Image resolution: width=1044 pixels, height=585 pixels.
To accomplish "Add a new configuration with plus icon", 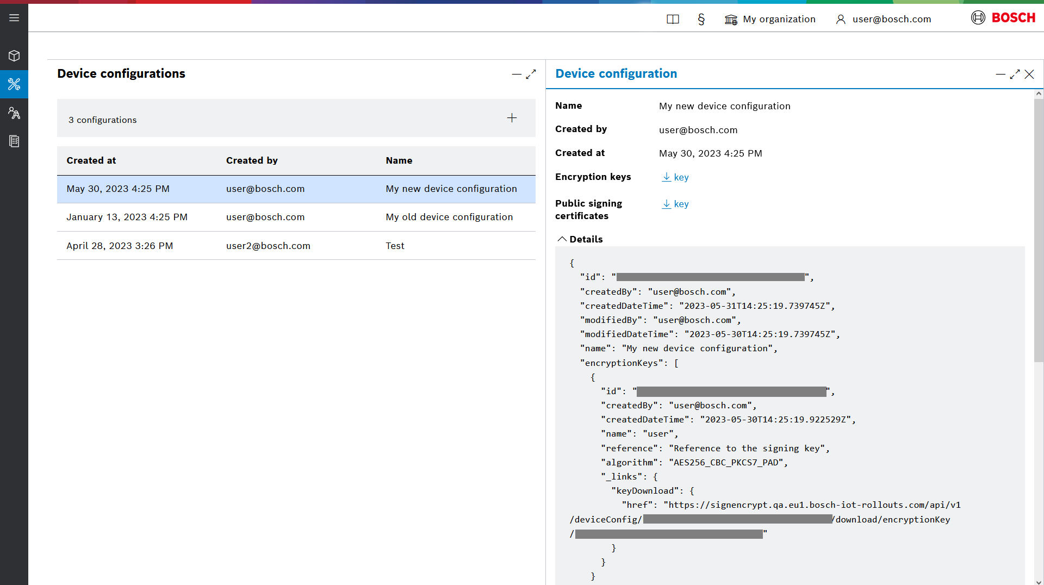I will point(512,118).
